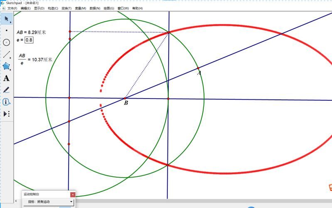Click the Sketchpad app icon in title bar
The image size is (332, 208).
(x=2, y=3)
